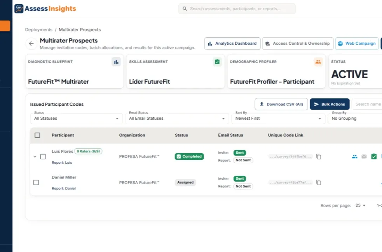This screenshot has width=382, height=252.
Task: Click the 9 Raters (9/9) badge
Action: (88, 151)
